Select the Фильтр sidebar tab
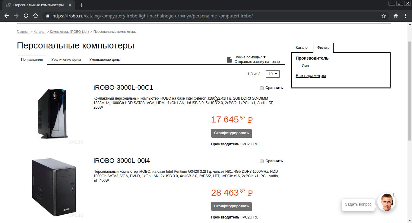 [323, 48]
